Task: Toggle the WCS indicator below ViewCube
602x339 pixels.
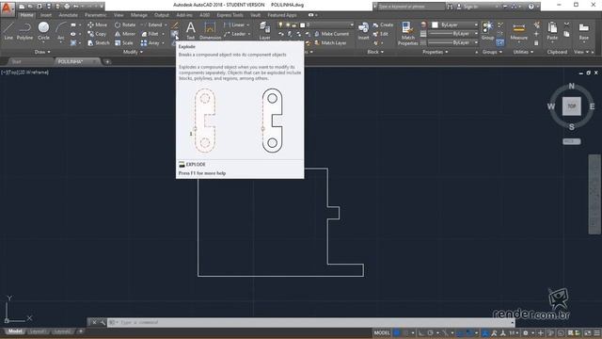Action: pyautogui.click(x=571, y=141)
